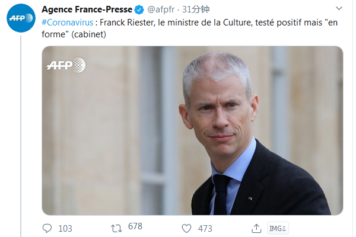Click the word "(cabinet)" in the tweet

[88, 34]
